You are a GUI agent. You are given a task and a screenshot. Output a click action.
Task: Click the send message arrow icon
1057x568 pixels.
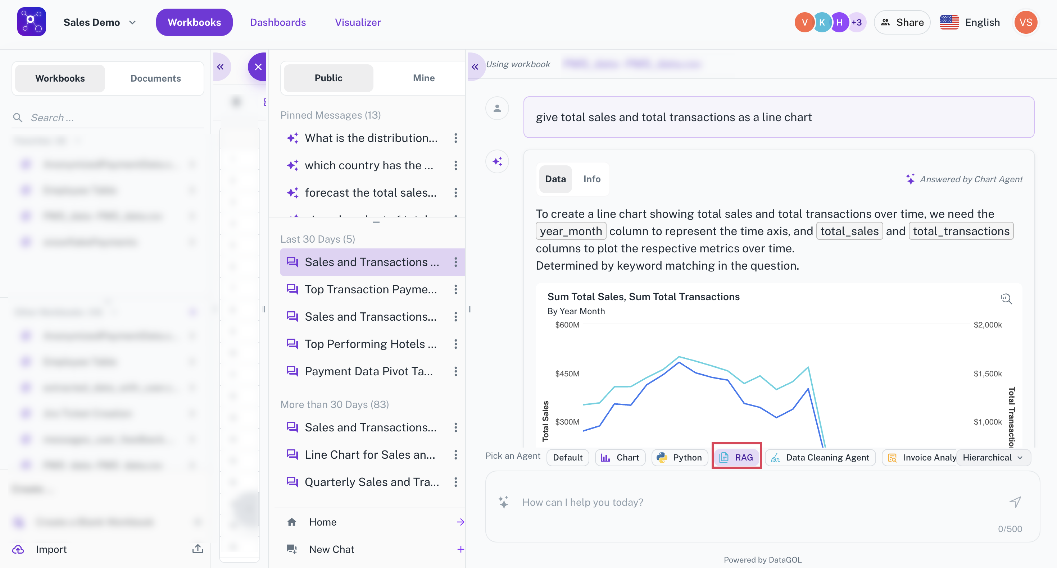pyautogui.click(x=1015, y=502)
